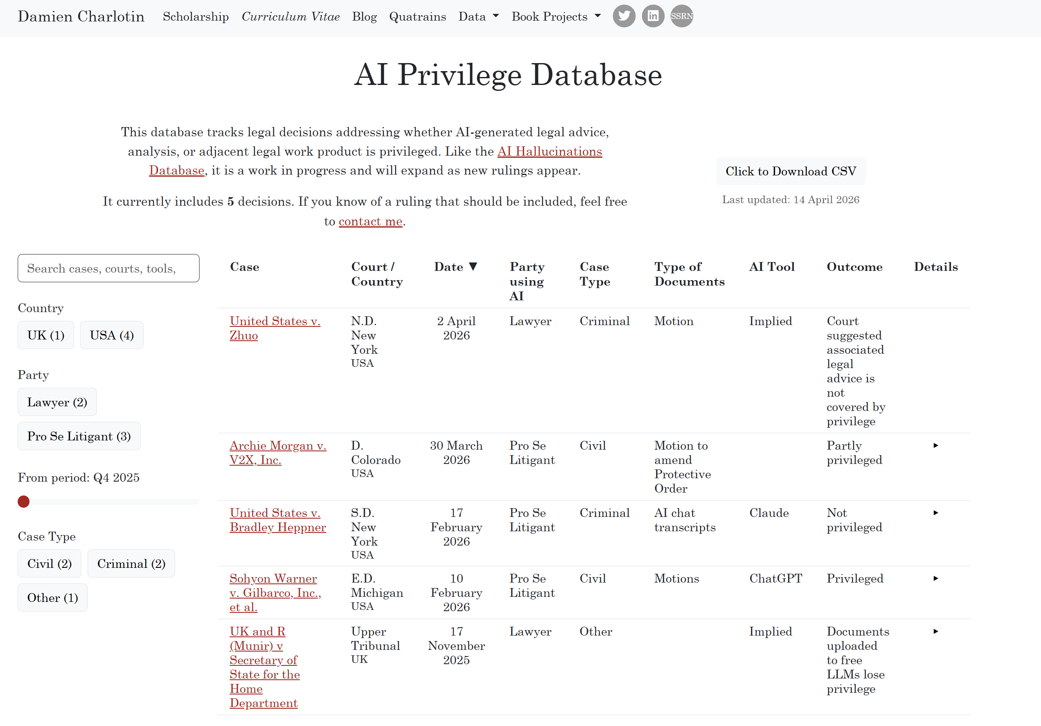Toggle the UK (1) country filter
This screenshot has height=726, width=1041.
[x=46, y=335]
